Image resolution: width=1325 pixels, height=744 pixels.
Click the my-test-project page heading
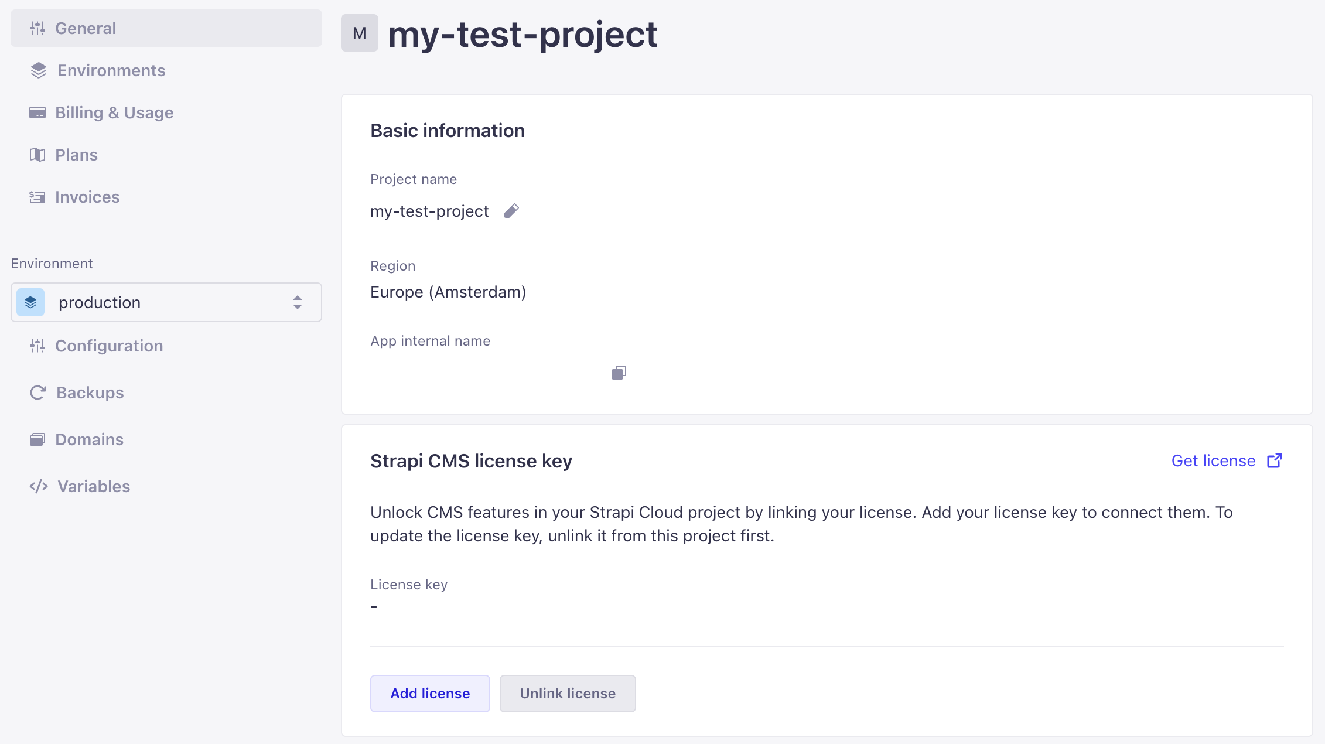tap(523, 34)
